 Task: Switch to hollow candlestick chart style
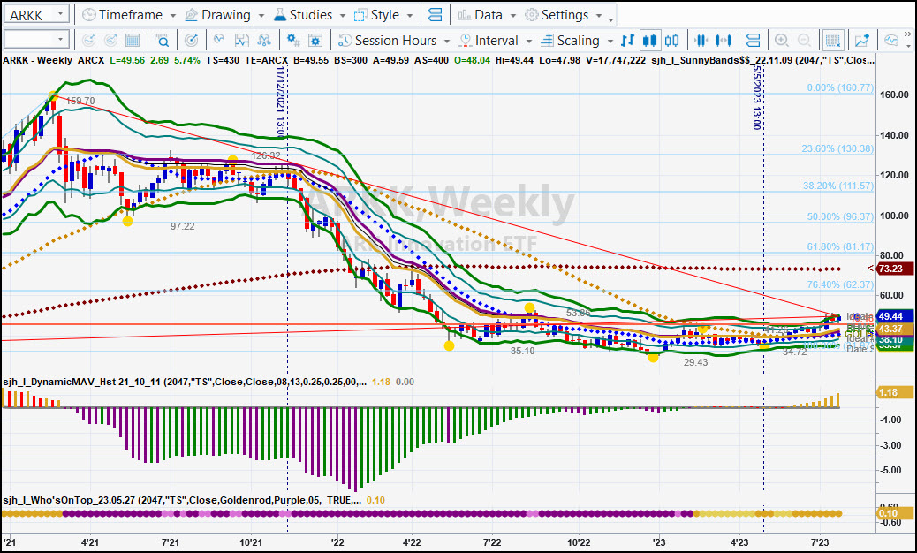coord(672,41)
